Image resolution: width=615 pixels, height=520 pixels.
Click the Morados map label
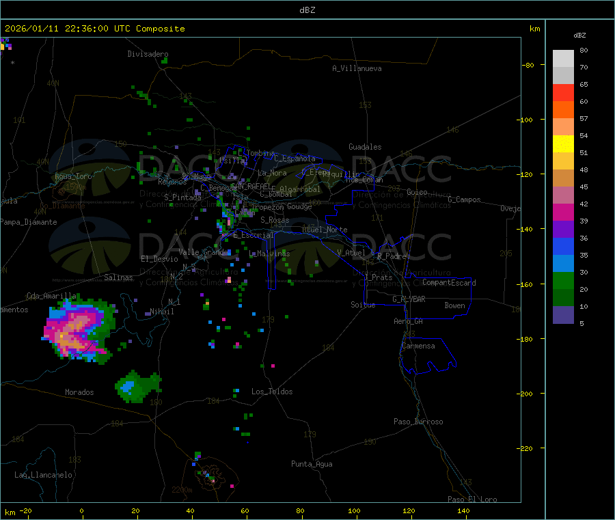(80, 392)
